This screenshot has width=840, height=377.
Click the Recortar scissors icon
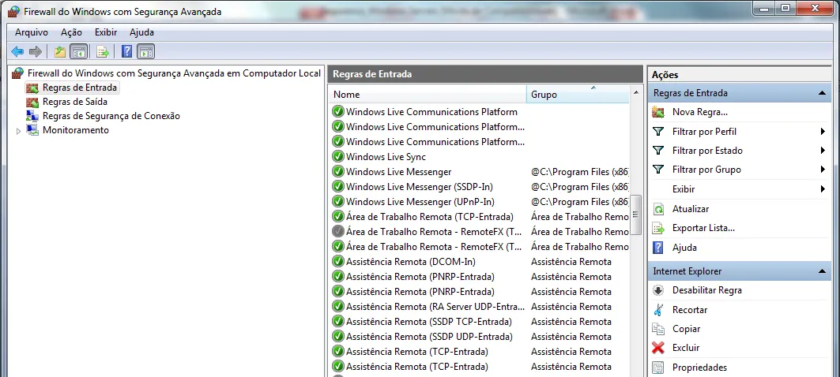pos(658,310)
